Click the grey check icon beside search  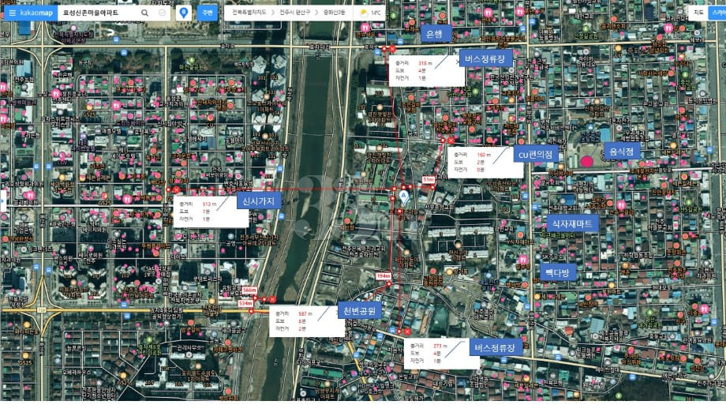tap(162, 13)
